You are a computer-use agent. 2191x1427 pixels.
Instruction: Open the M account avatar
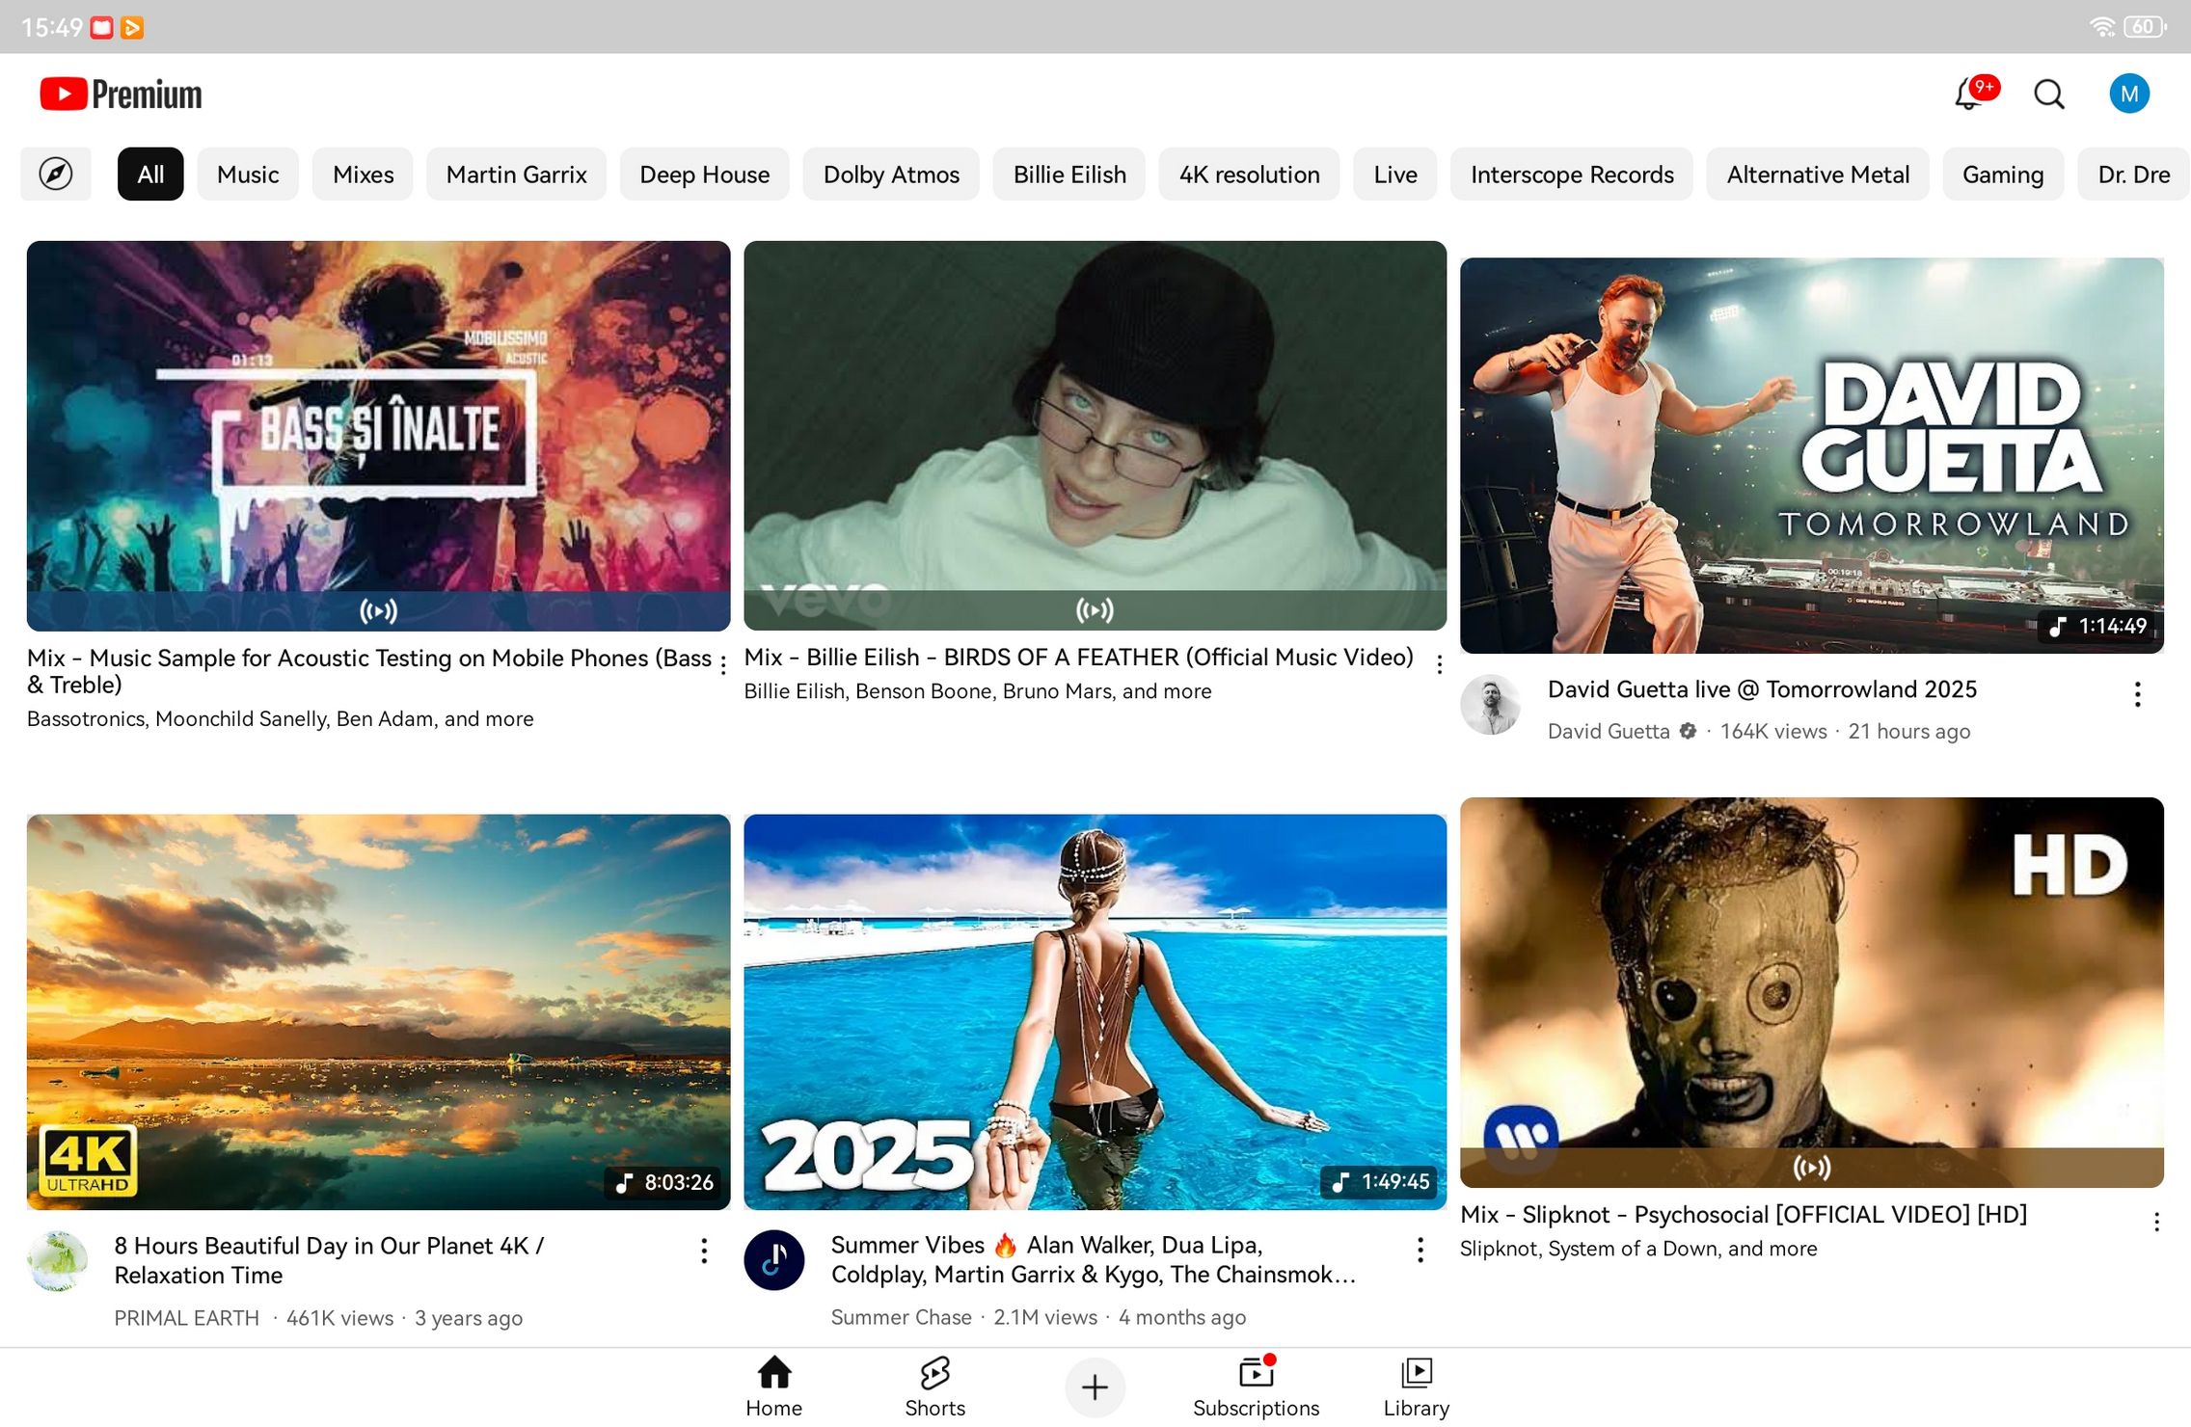tap(2129, 94)
